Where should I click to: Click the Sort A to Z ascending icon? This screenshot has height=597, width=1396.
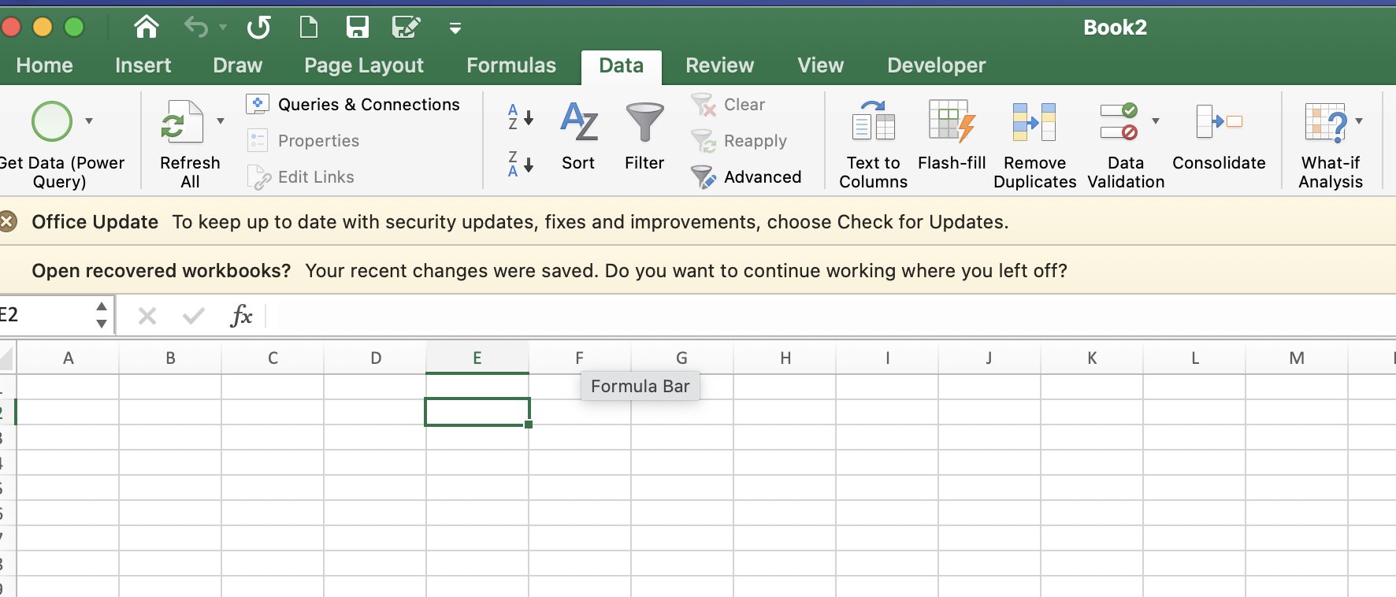pos(520,117)
